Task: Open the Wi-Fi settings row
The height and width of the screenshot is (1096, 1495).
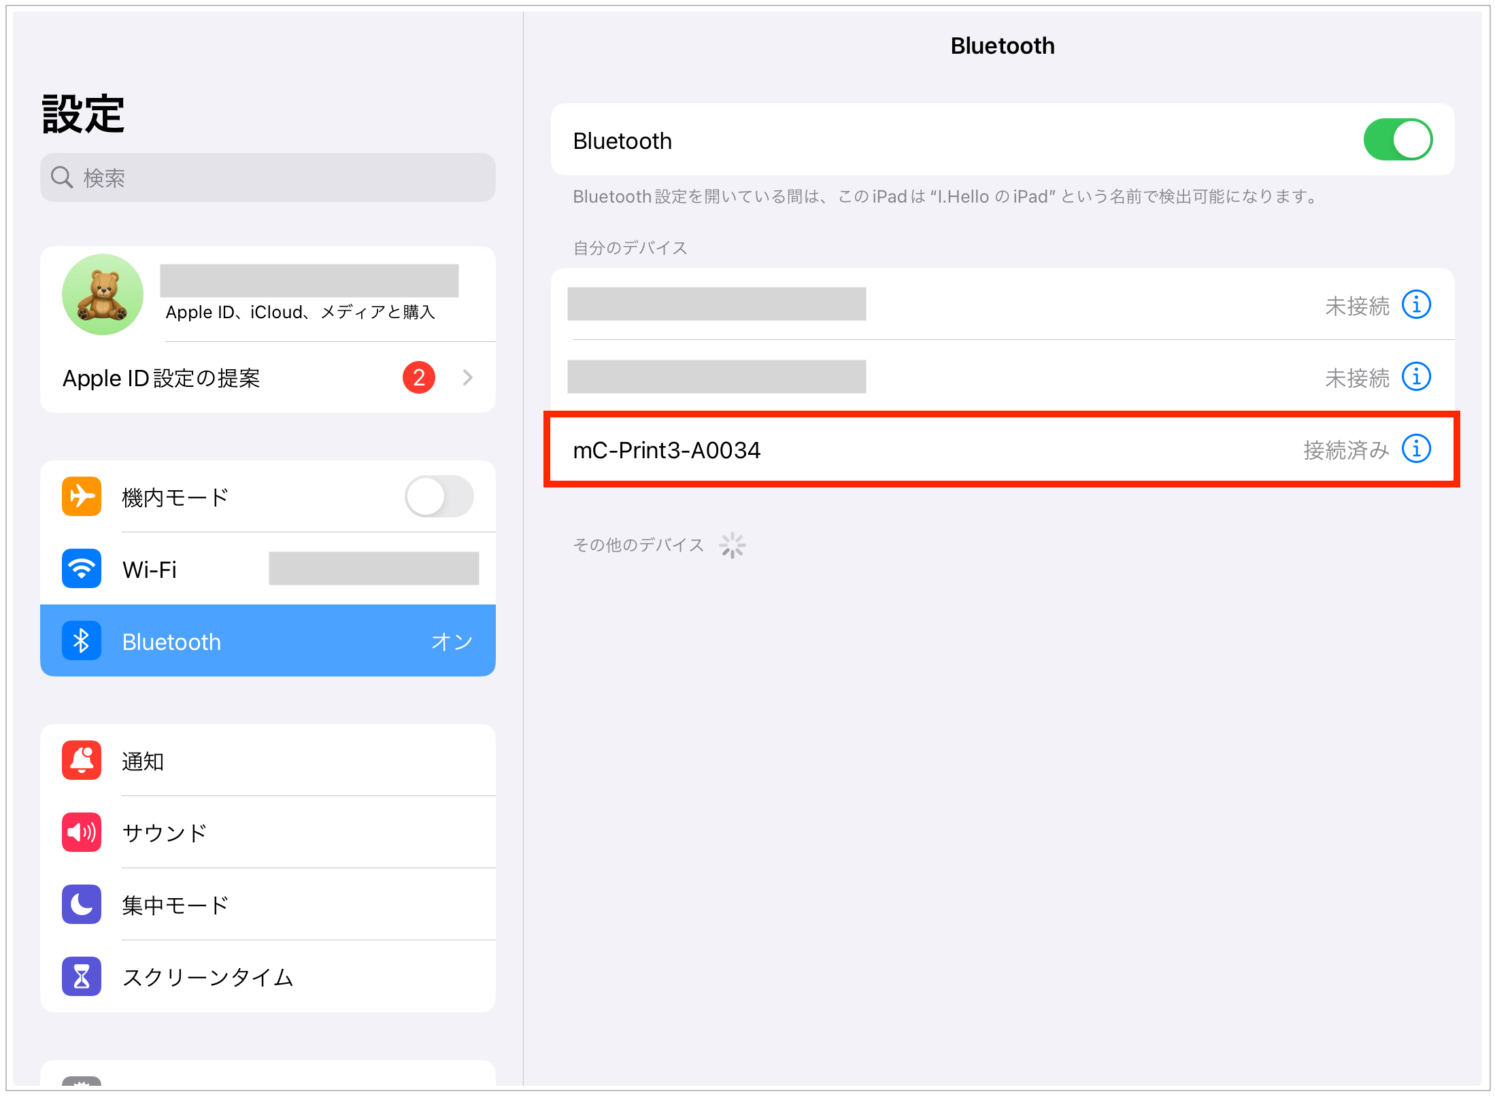Action: point(268,568)
